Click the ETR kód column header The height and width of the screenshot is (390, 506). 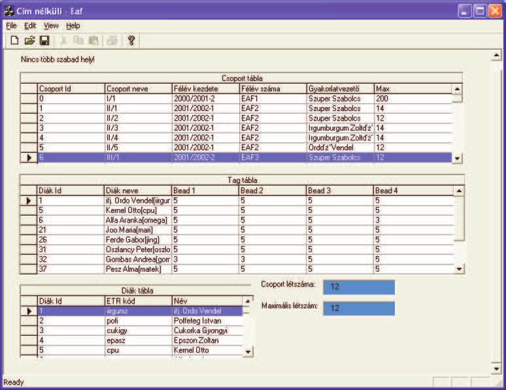pyautogui.click(x=138, y=301)
